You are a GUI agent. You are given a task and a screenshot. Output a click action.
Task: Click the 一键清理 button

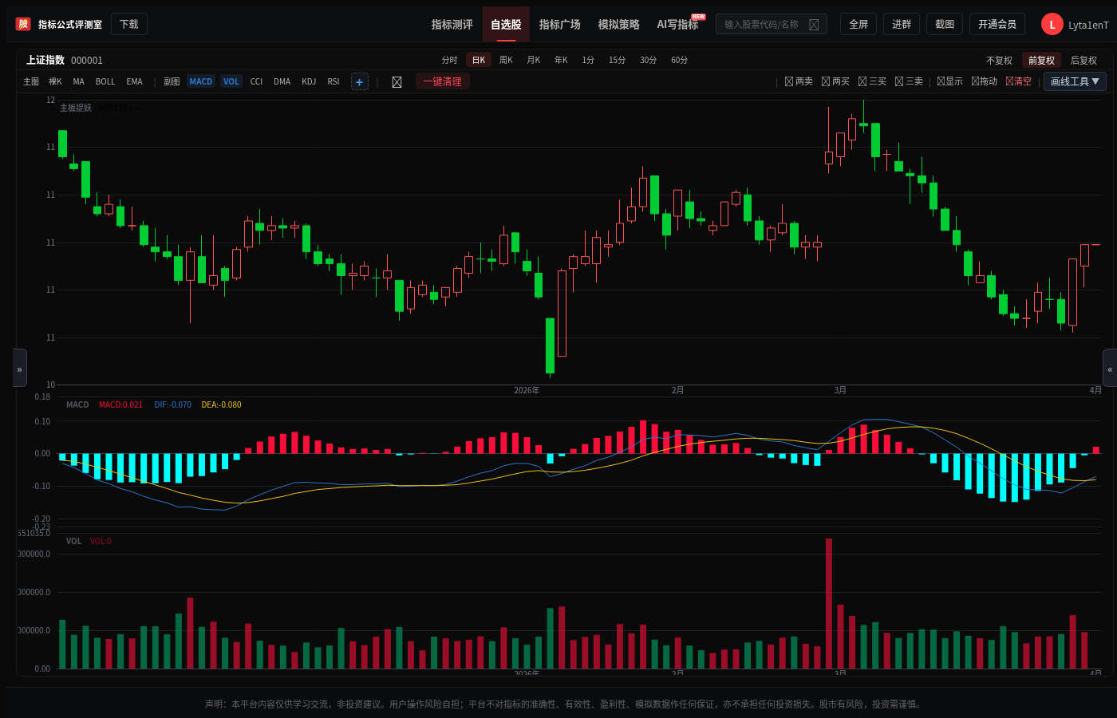click(x=443, y=81)
